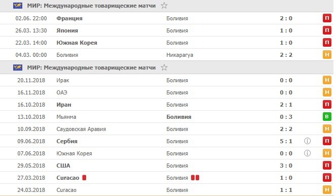This screenshot has height=196, width=336.
Task: Click draw badge for Saudi Arabia match
Action: click(x=327, y=129)
